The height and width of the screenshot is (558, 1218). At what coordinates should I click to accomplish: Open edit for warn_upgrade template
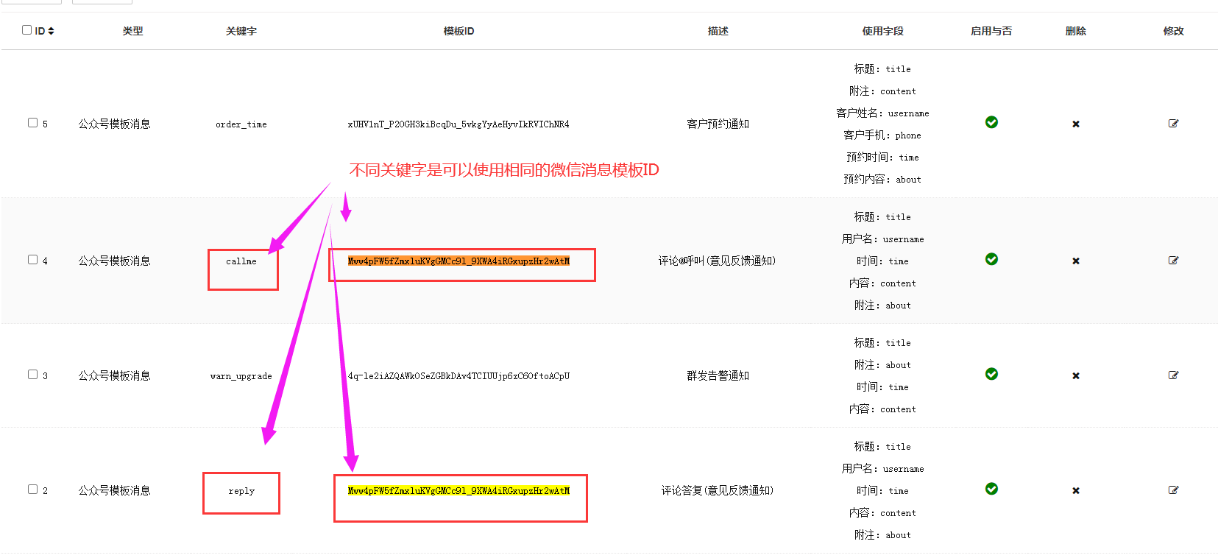click(1173, 375)
